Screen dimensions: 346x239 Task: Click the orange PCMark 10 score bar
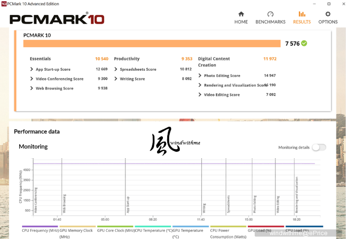point(152,43)
